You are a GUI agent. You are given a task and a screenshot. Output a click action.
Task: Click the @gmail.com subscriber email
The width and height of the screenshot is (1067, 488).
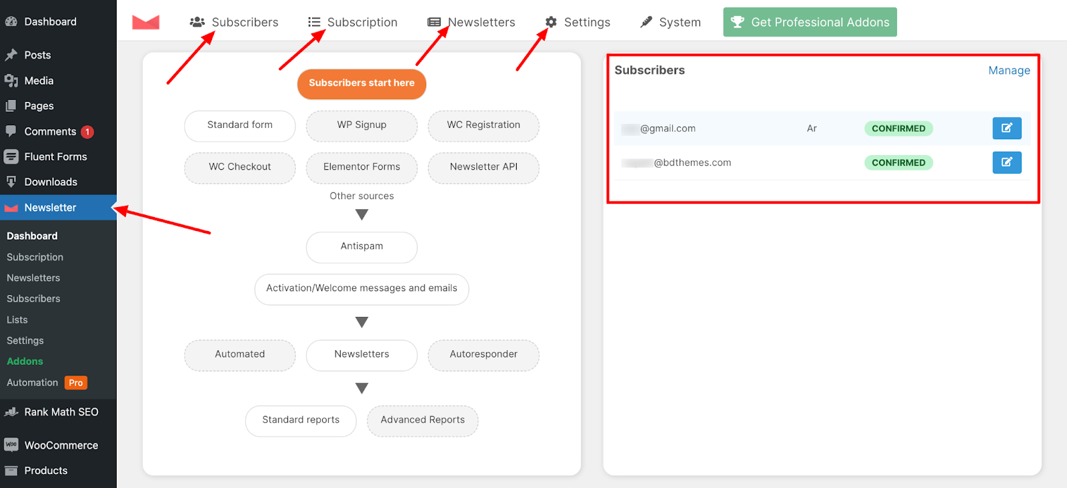[x=659, y=128]
